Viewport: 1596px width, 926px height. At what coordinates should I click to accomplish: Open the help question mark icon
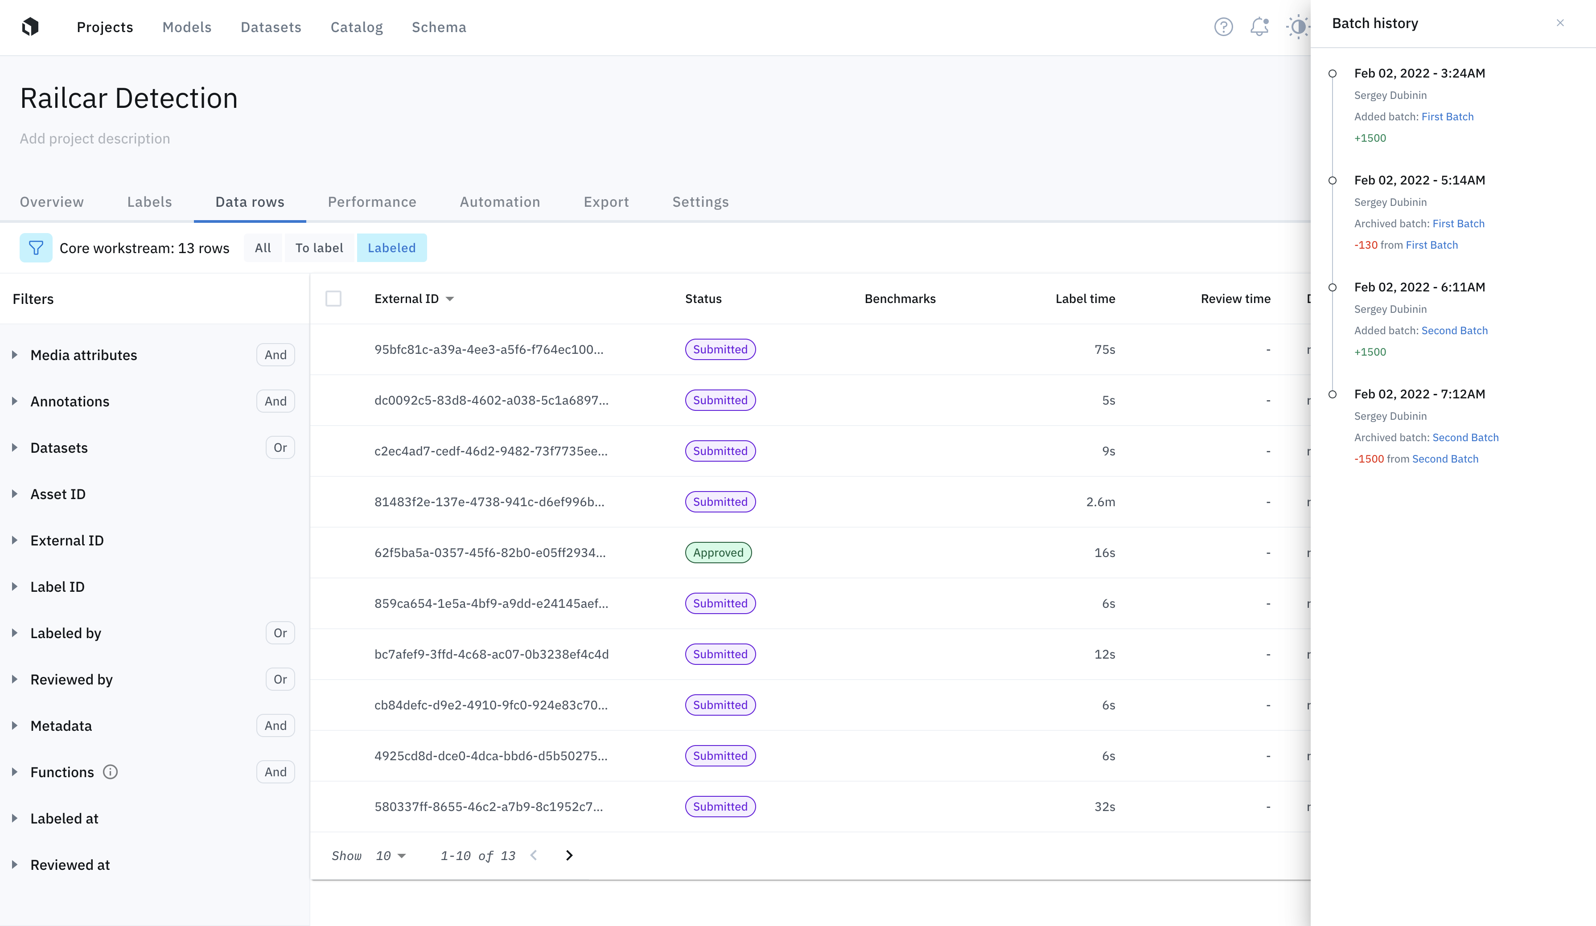point(1223,27)
